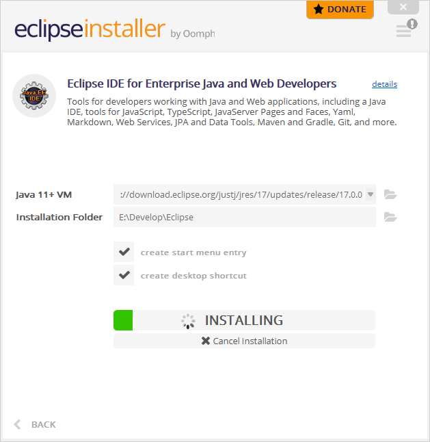
Task: Click the by Oomph text
Action: 193,34
